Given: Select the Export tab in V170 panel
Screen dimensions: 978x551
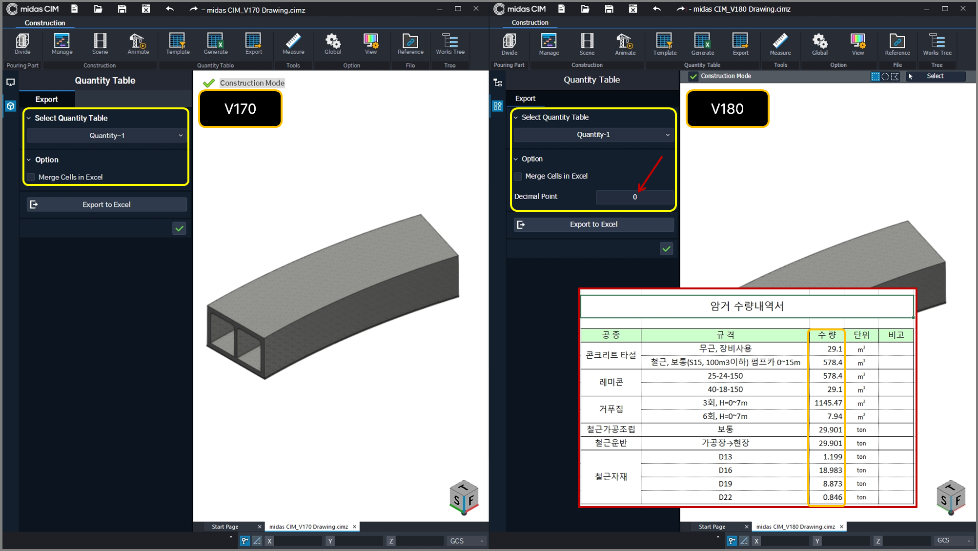Looking at the screenshot, I should tap(47, 99).
